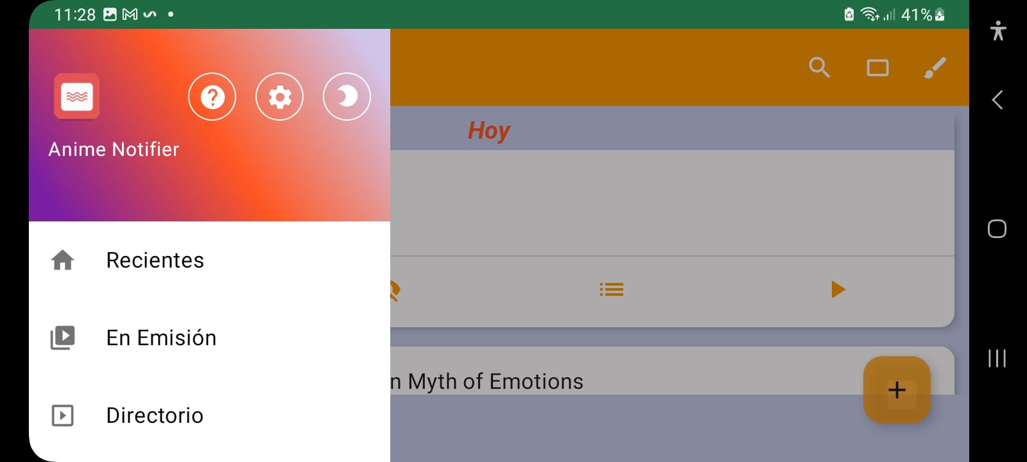Tap the Android home button

[x=997, y=229]
